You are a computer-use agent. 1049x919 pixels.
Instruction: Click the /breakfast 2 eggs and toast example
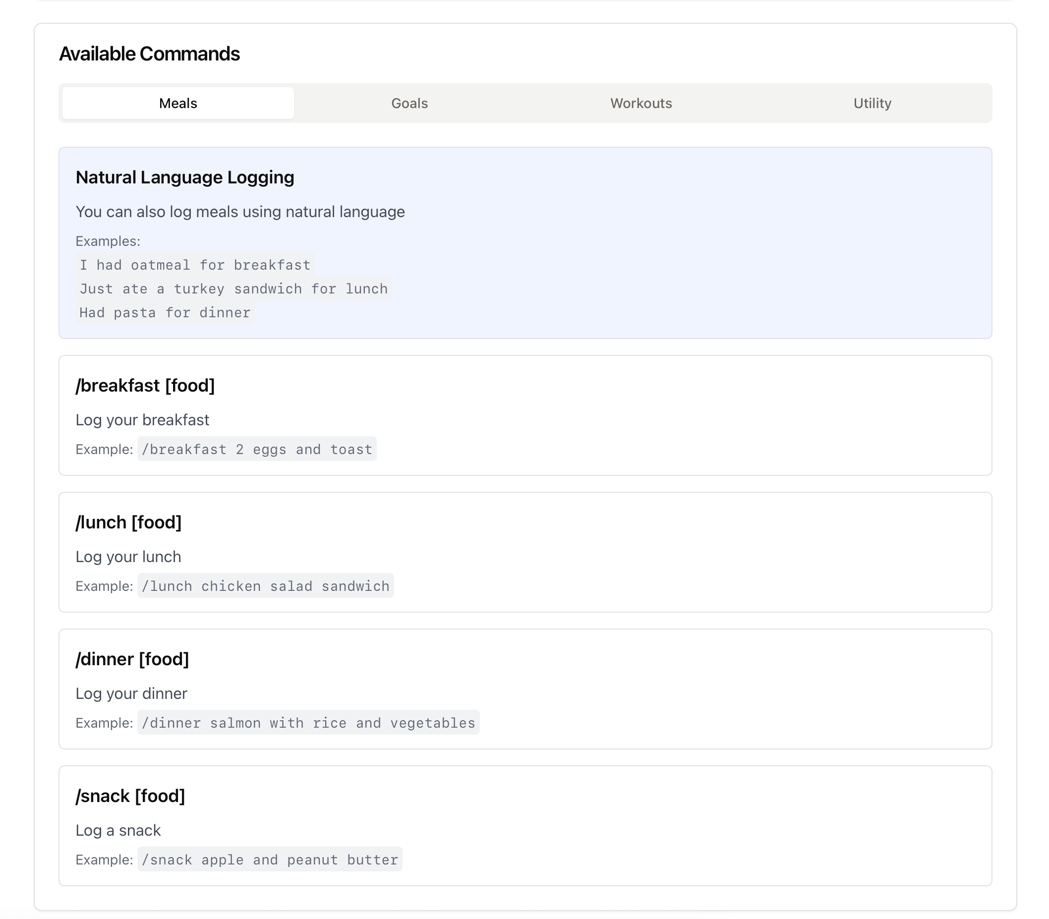click(256, 449)
